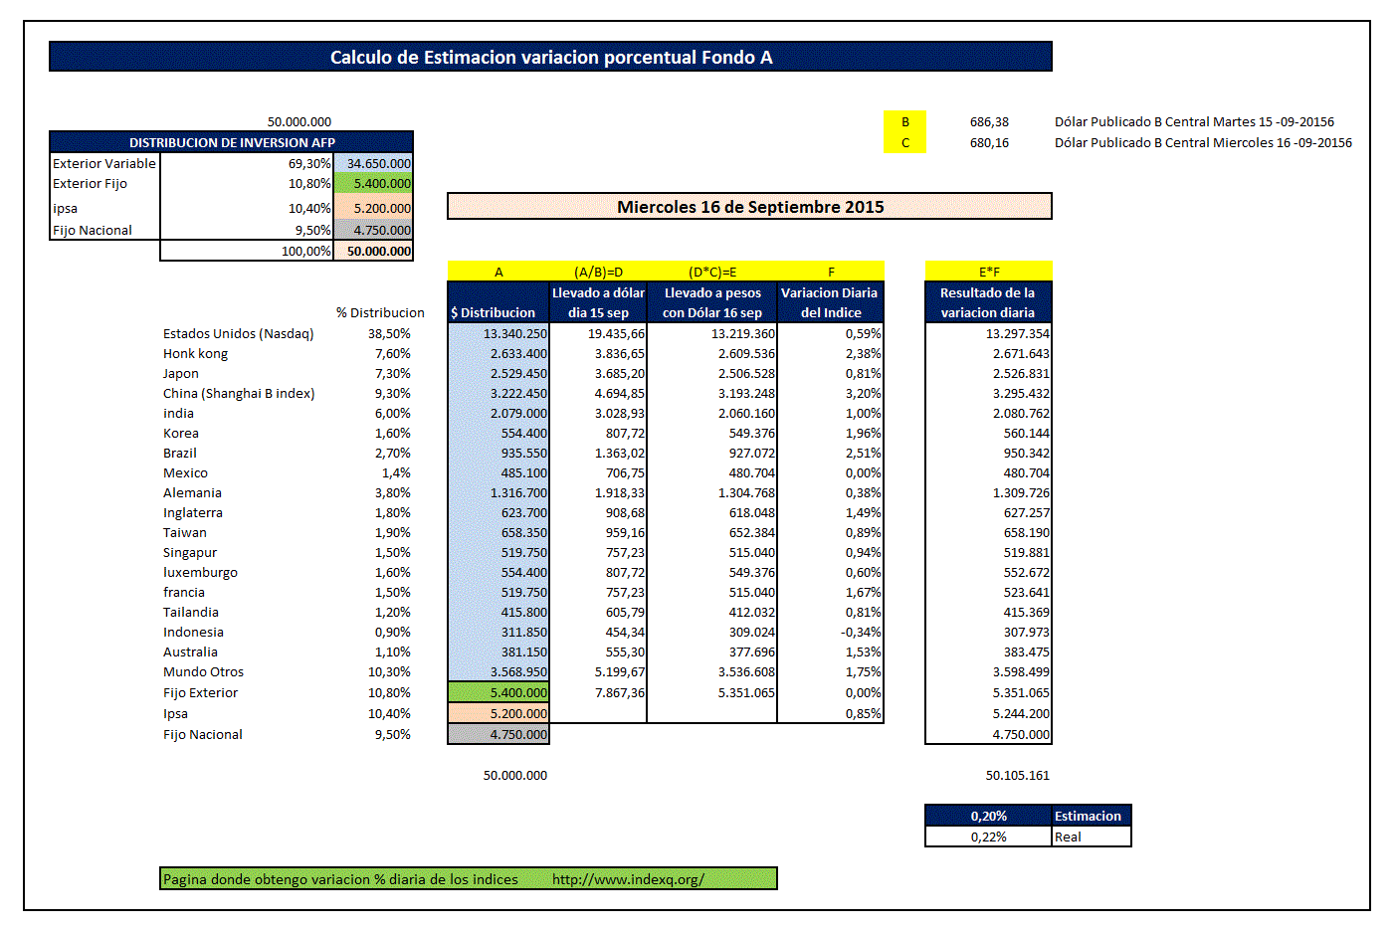
Task: Click the "% Distribucion" column heading
Action: coord(380,312)
